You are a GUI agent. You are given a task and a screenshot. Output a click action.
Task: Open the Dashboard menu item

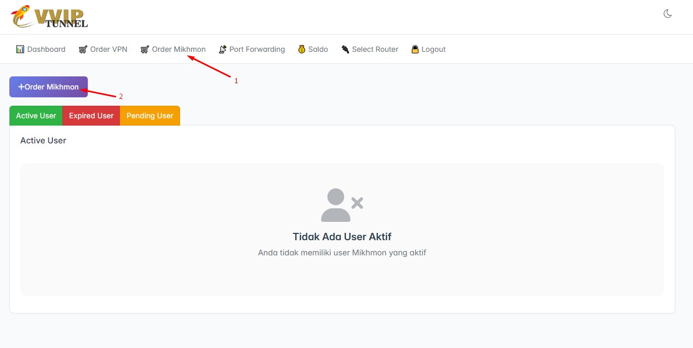point(41,49)
